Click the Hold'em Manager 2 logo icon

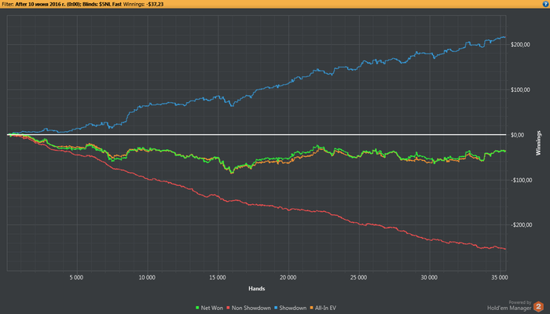tap(538, 307)
